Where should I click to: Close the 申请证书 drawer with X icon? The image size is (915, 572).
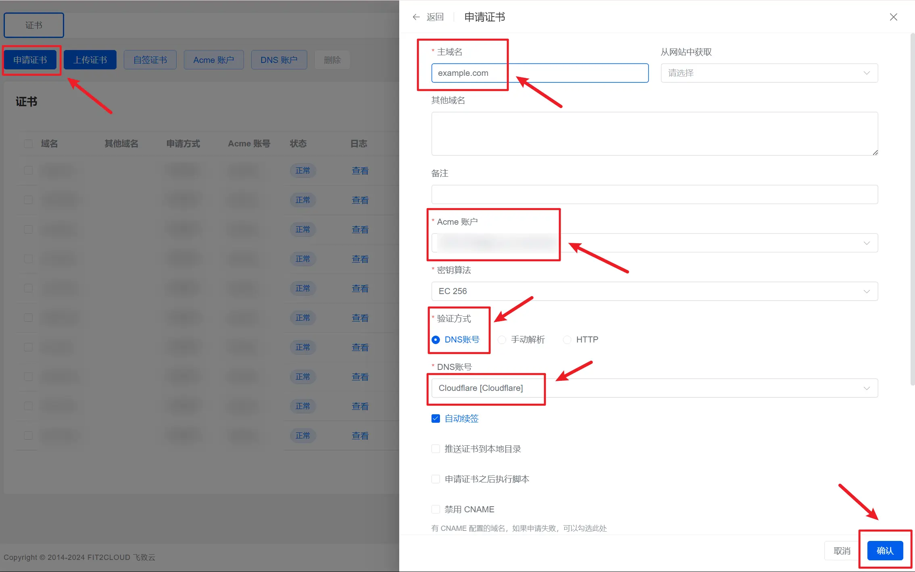893,17
